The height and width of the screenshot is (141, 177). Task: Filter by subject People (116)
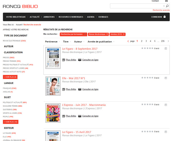point(8,117)
